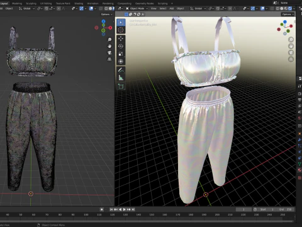Screen dimensions: 302x227
Task: Click the pan hand icon in right viewport
Action: (x=291, y=46)
